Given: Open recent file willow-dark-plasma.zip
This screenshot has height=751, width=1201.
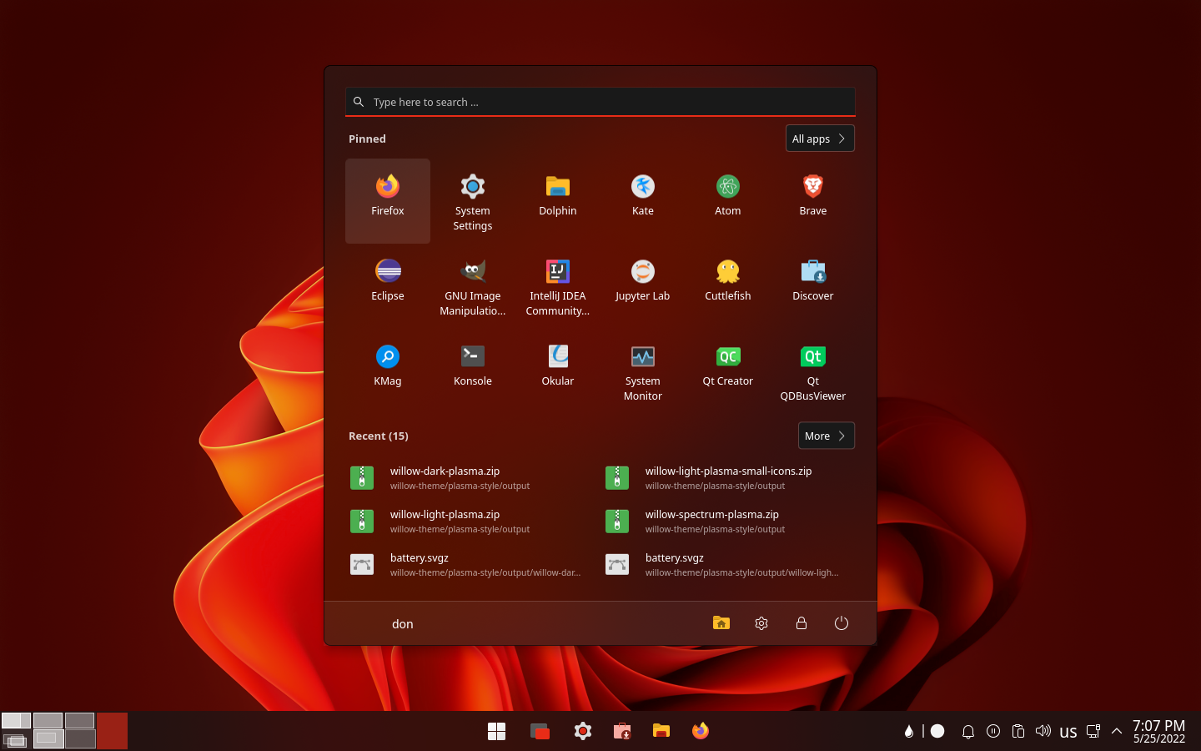Looking at the screenshot, I should click(x=473, y=477).
